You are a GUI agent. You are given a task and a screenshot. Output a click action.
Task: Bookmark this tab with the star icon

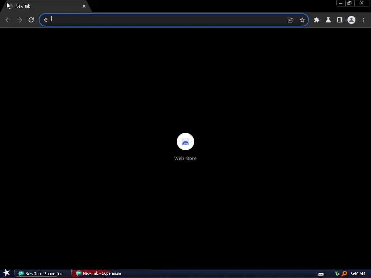click(302, 20)
